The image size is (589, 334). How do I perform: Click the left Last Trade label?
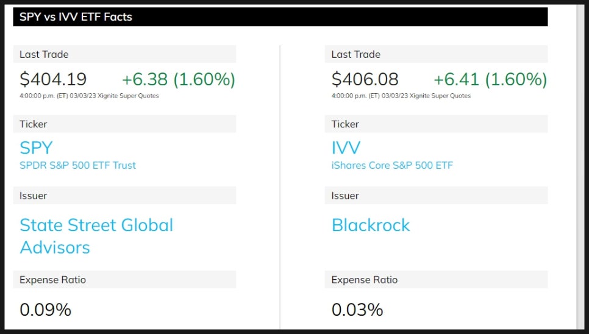pyautogui.click(x=44, y=54)
